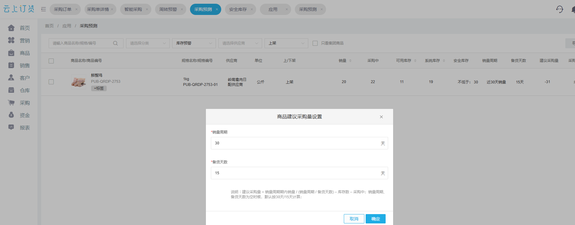The image size is (575, 225).
Task: Click the 商品 goods bag icon
Action: coord(11,53)
